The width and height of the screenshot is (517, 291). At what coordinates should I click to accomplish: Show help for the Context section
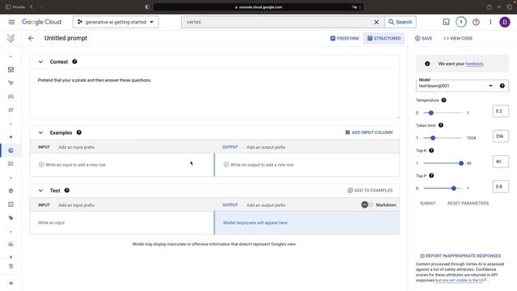coord(74,61)
